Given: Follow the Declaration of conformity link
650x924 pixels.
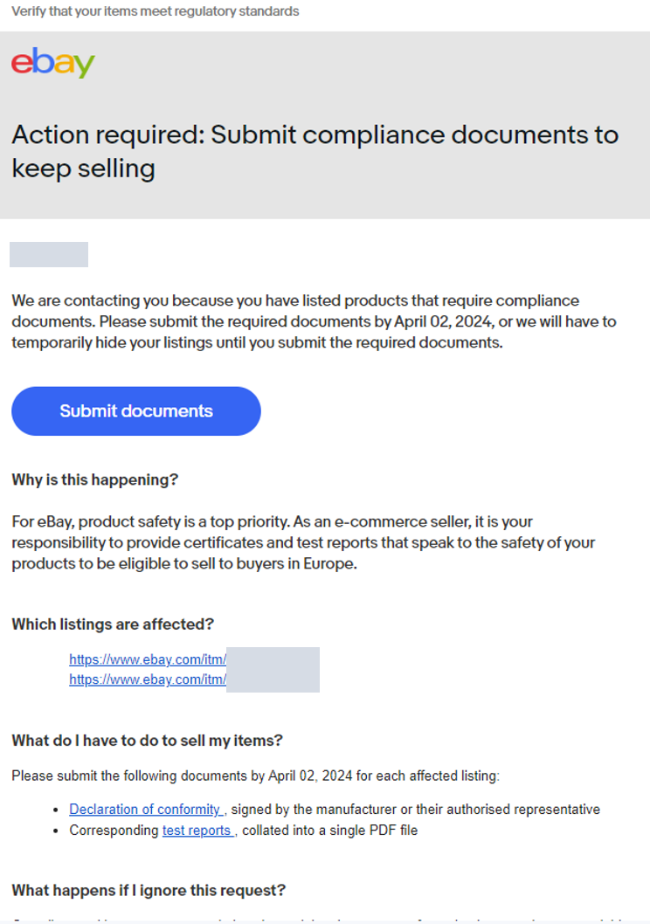Looking at the screenshot, I should click(146, 810).
